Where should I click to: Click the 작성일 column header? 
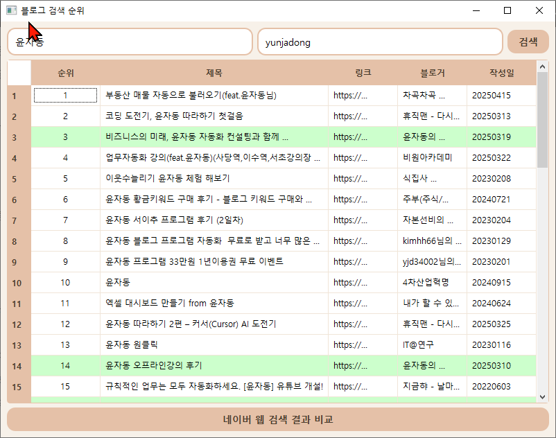(501, 73)
